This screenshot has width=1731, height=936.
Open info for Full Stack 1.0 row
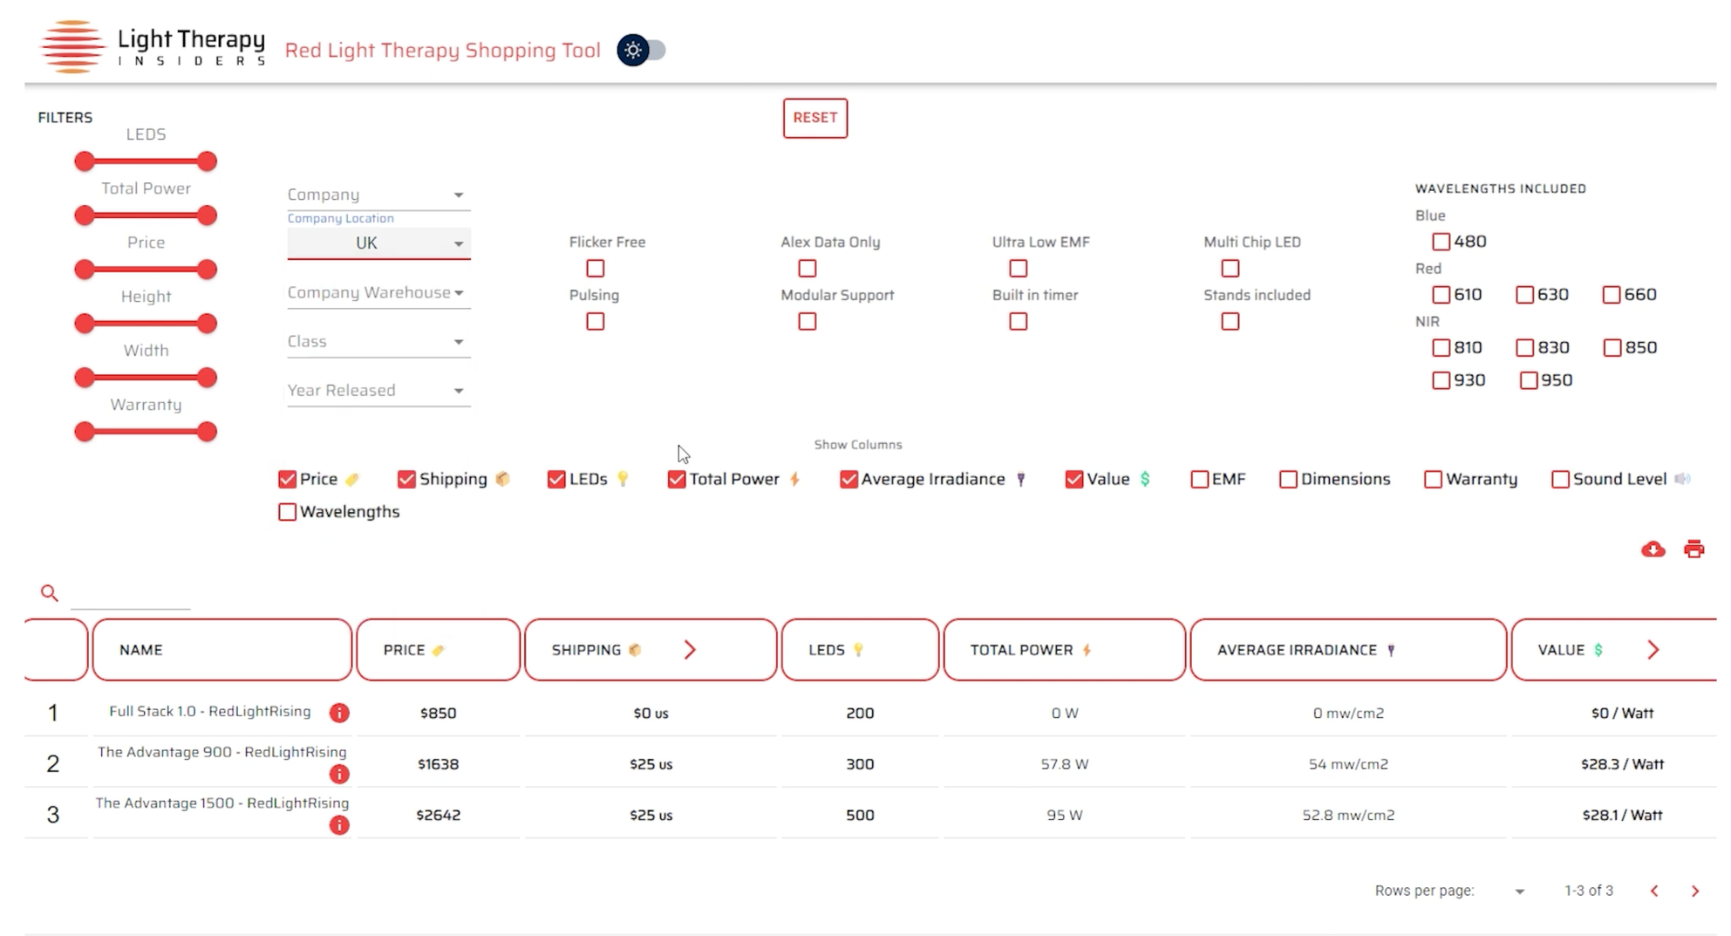point(339,713)
